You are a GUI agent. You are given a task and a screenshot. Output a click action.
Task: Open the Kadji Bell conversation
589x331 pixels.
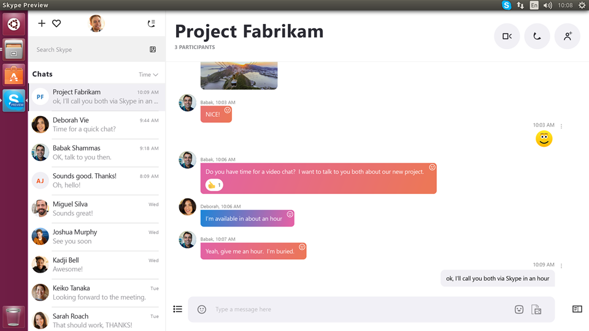[x=97, y=265]
